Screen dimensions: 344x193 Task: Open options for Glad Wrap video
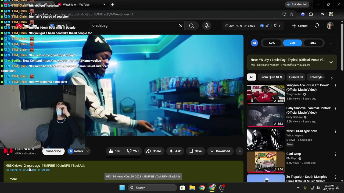pos(335,154)
